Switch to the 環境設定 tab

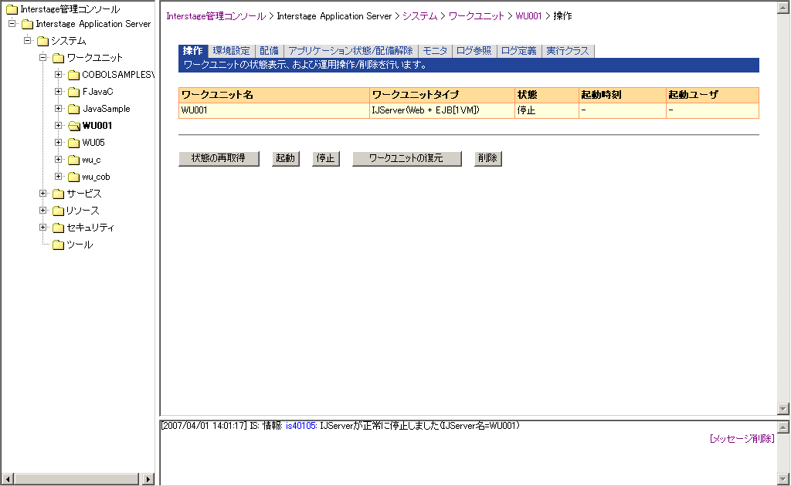(x=231, y=51)
